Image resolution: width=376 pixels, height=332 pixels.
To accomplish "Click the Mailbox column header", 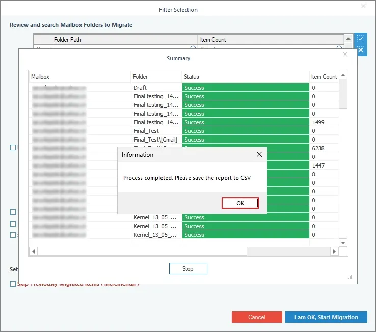I will click(80, 77).
